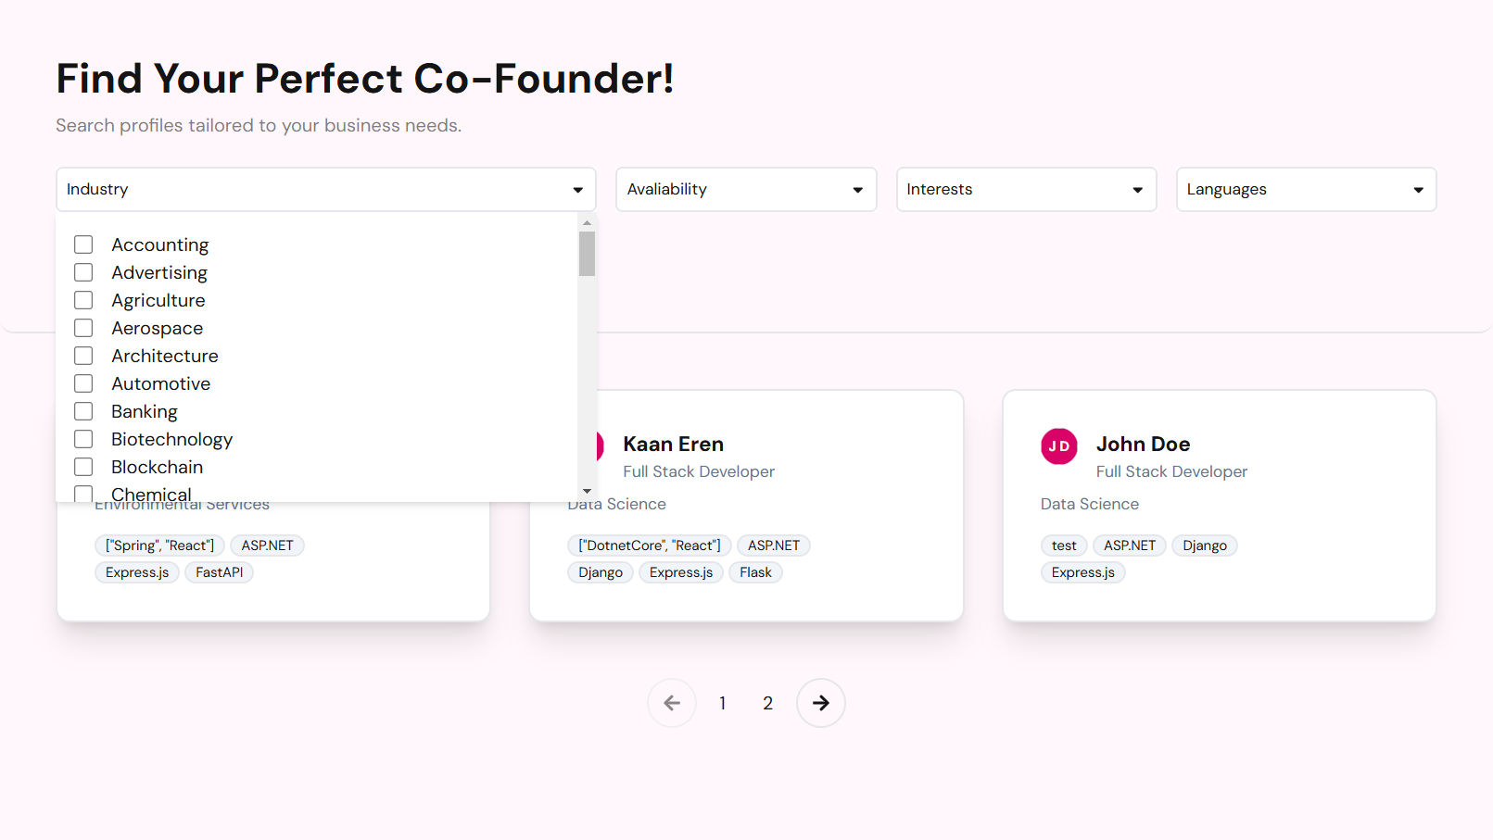Open the Avaliability dropdown

pyautogui.click(x=746, y=189)
